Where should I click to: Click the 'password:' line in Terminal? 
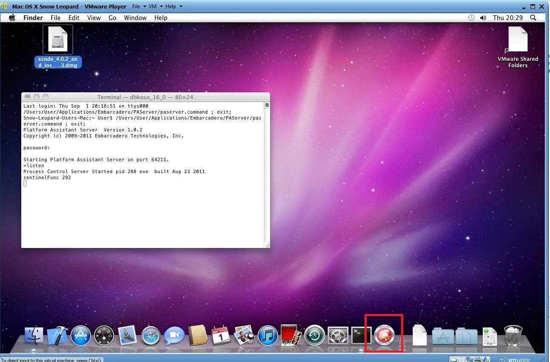pos(37,148)
